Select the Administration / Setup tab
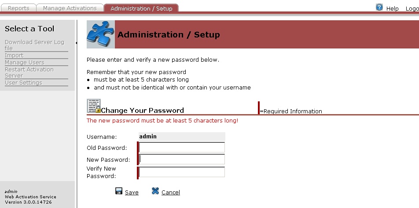 141,8
